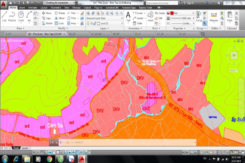Viewport: 245px width, 163px height.
Task: Add a Linear dimension
Action: tap(138, 13)
